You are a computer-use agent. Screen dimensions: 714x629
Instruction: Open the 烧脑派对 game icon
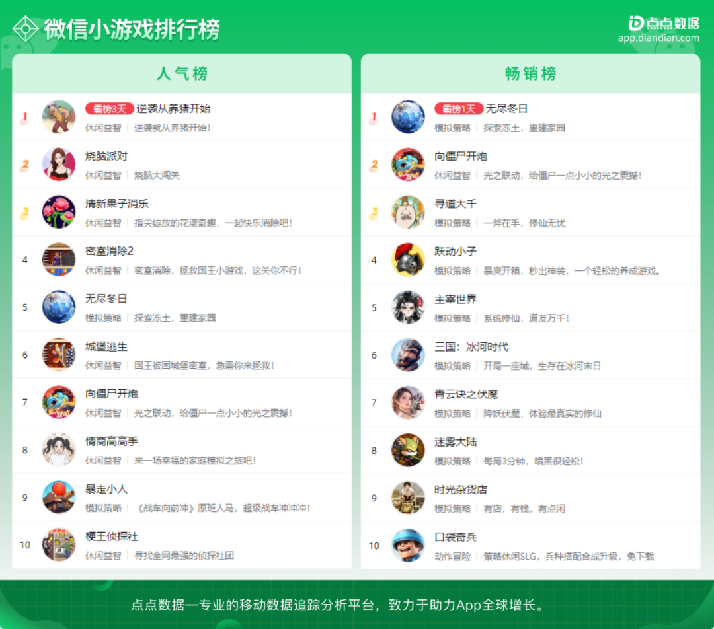59,165
